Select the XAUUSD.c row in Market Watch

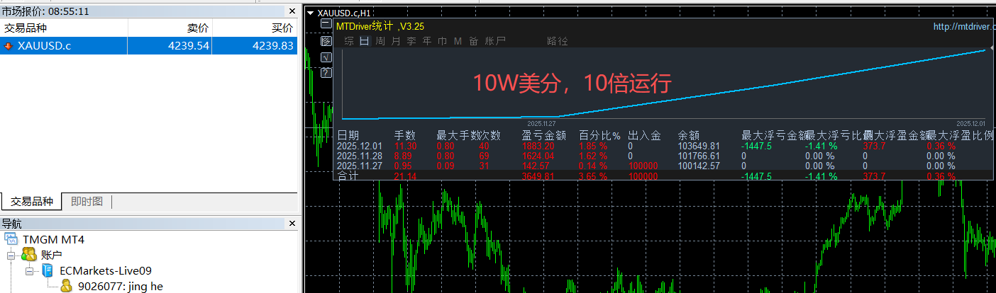click(x=148, y=46)
